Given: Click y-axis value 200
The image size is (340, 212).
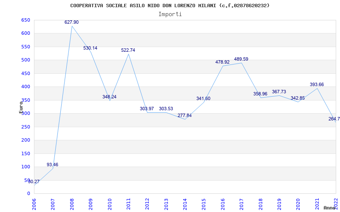Looking at the screenshot, I should pyautogui.click(x=25, y=140).
